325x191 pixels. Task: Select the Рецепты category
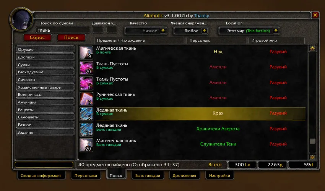point(45,110)
